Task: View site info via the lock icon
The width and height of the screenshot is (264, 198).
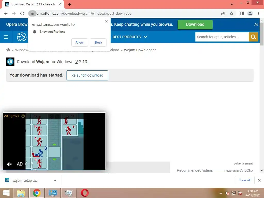Action: [32, 13]
